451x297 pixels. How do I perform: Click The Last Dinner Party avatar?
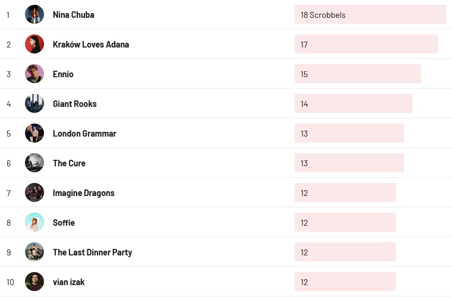click(x=34, y=252)
